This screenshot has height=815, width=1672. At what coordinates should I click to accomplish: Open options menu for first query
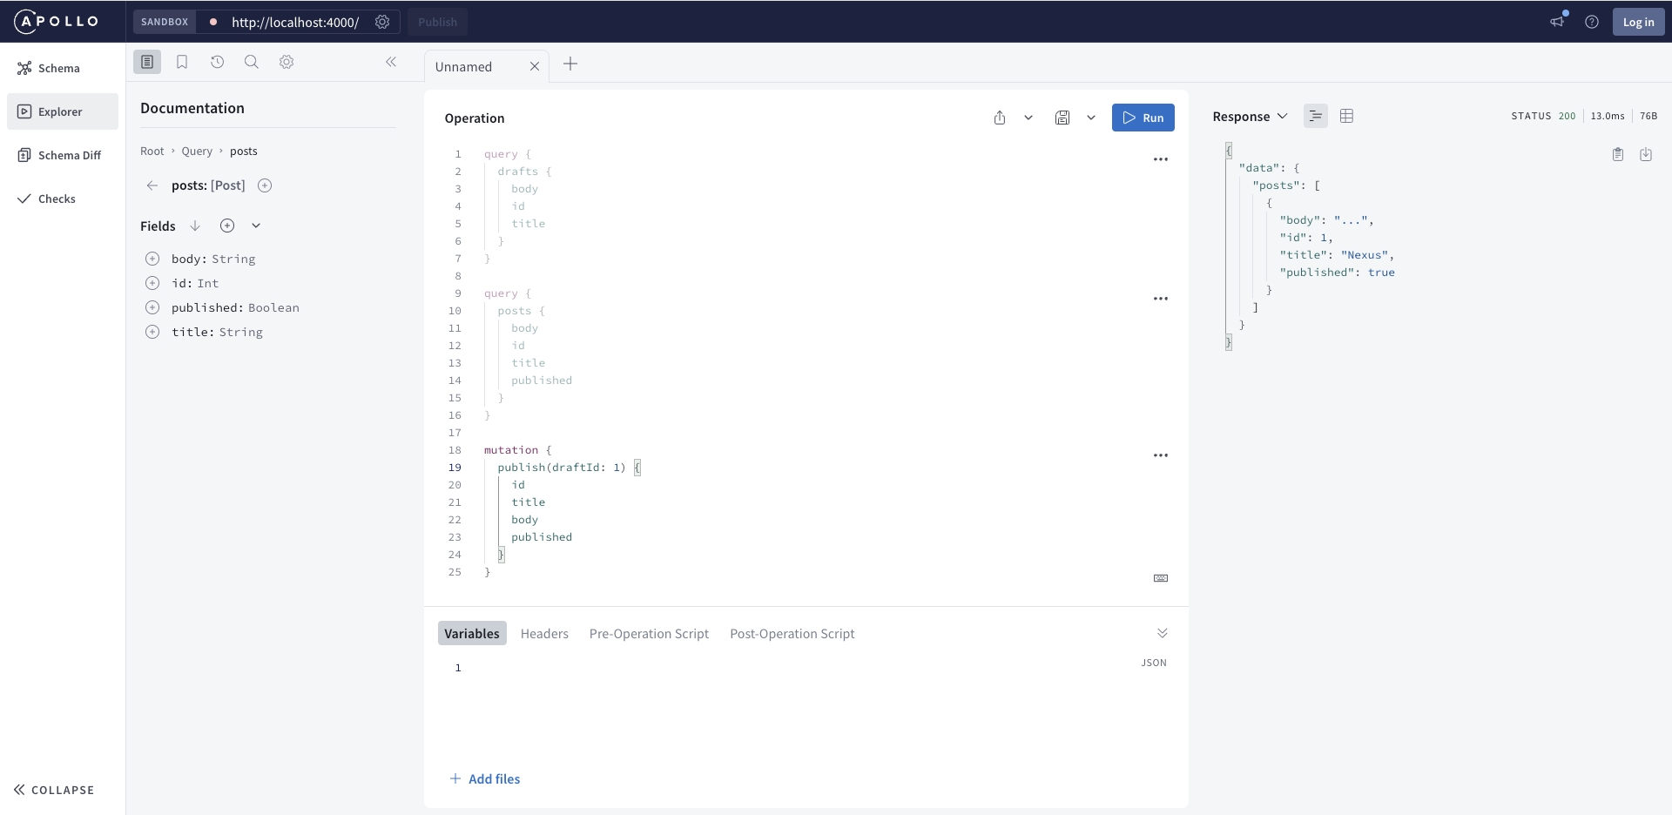coord(1161,159)
